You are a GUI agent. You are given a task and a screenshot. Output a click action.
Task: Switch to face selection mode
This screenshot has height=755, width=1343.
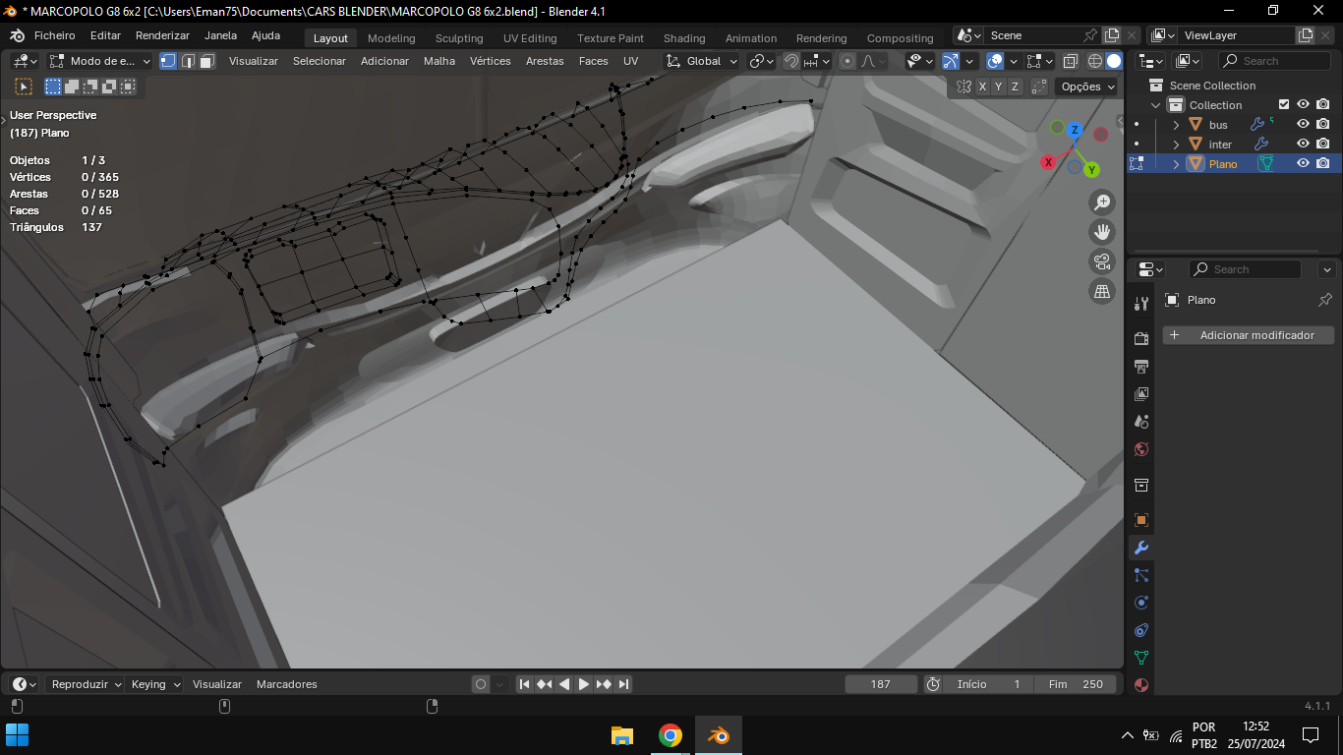coord(207,61)
